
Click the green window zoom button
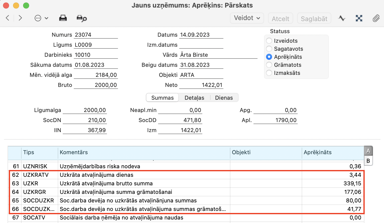pos(26,5)
